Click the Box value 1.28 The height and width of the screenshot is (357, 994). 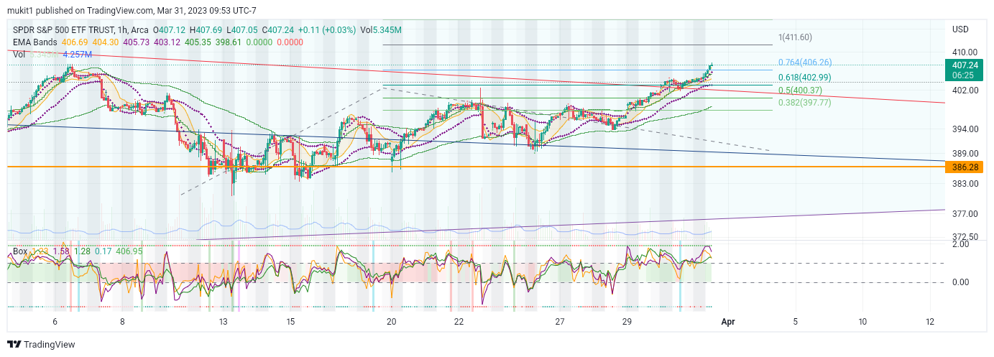[82, 251]
